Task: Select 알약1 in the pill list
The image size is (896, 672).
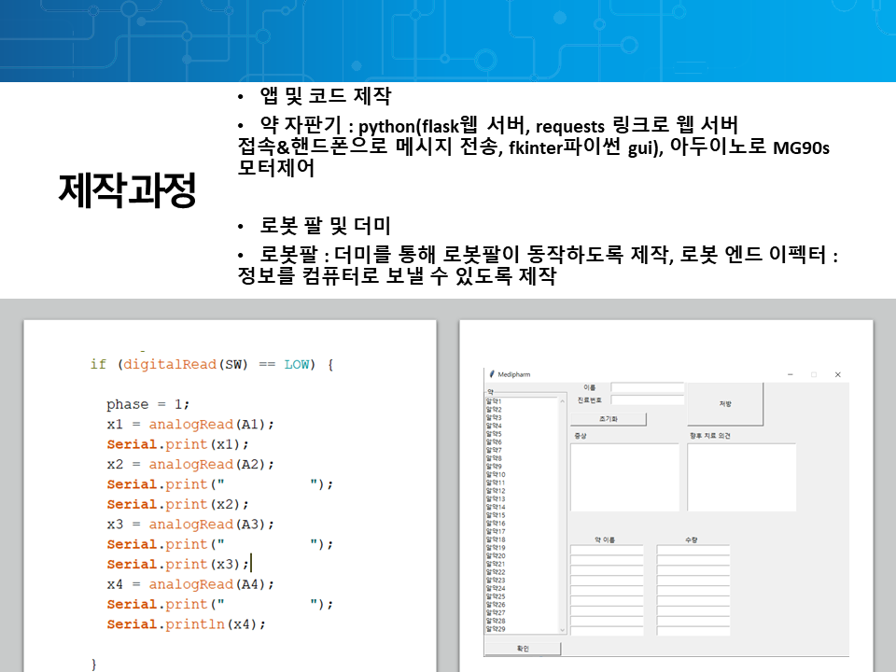Action: click(x=494, y=401)
